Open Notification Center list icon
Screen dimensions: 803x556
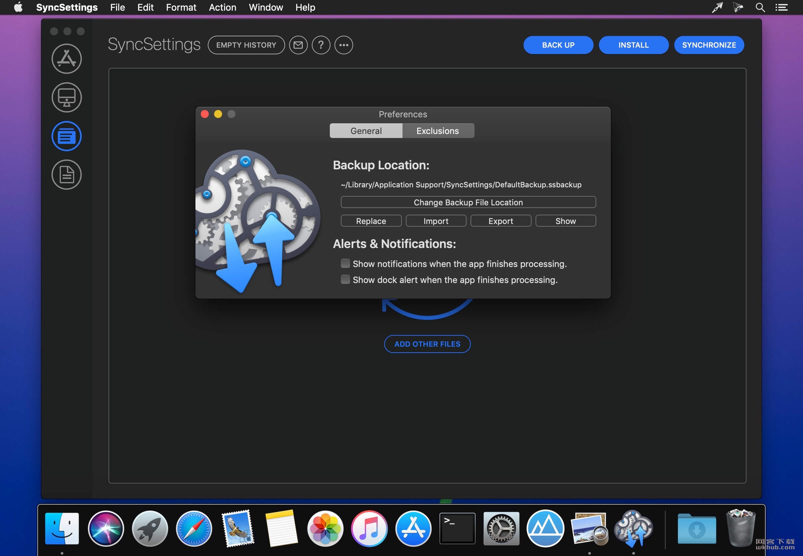[781, 7]
